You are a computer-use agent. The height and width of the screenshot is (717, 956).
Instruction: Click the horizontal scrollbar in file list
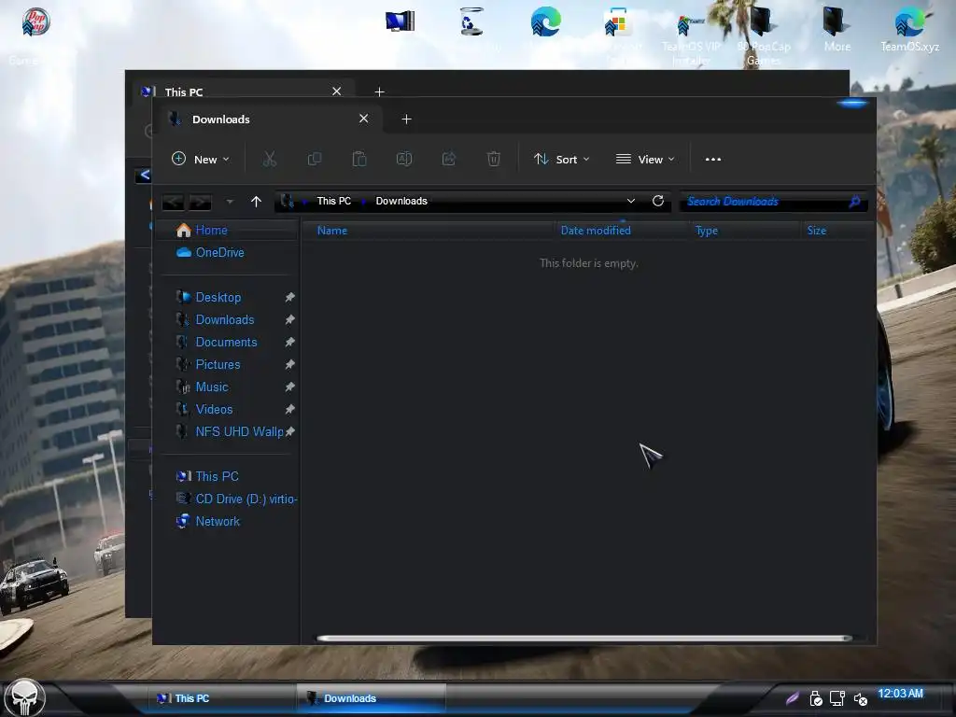tap(584, 639)
